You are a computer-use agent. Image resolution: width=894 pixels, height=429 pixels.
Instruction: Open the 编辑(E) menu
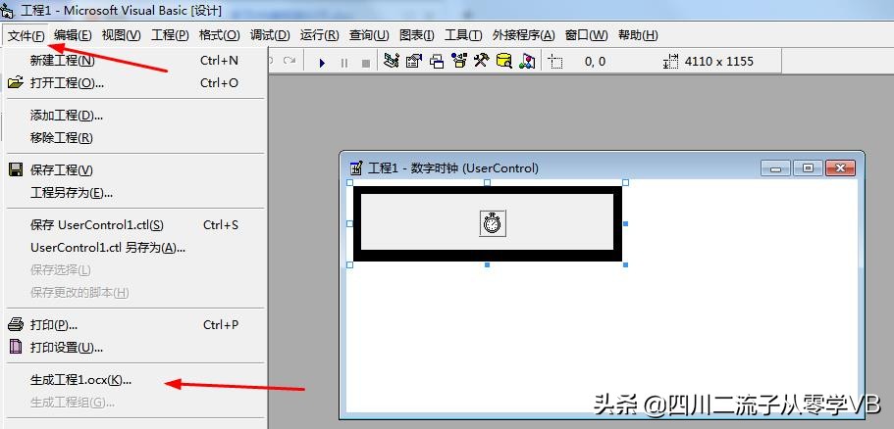point(73,35)
